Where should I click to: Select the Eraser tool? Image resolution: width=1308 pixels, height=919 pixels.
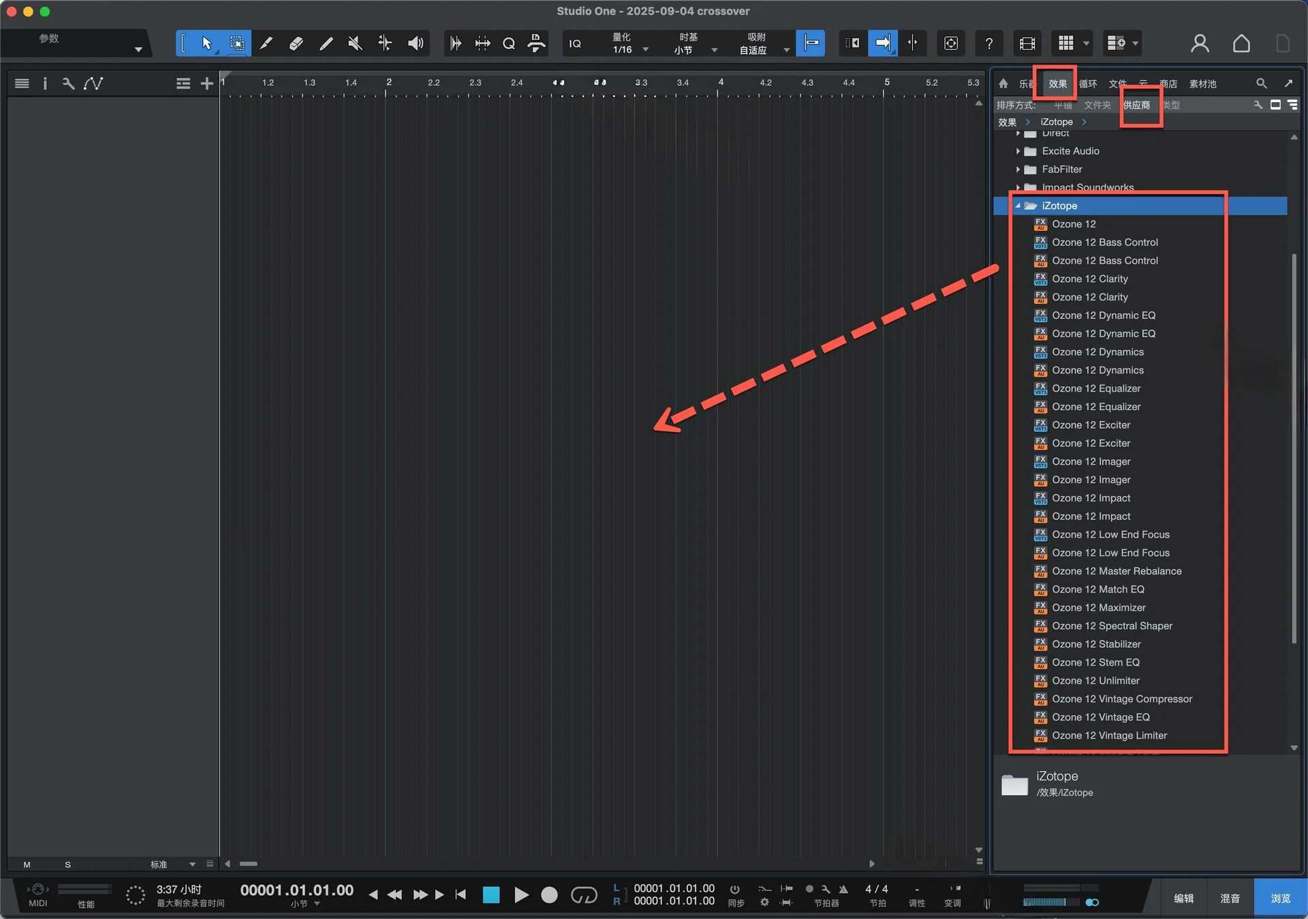click(x=296, y=44)
